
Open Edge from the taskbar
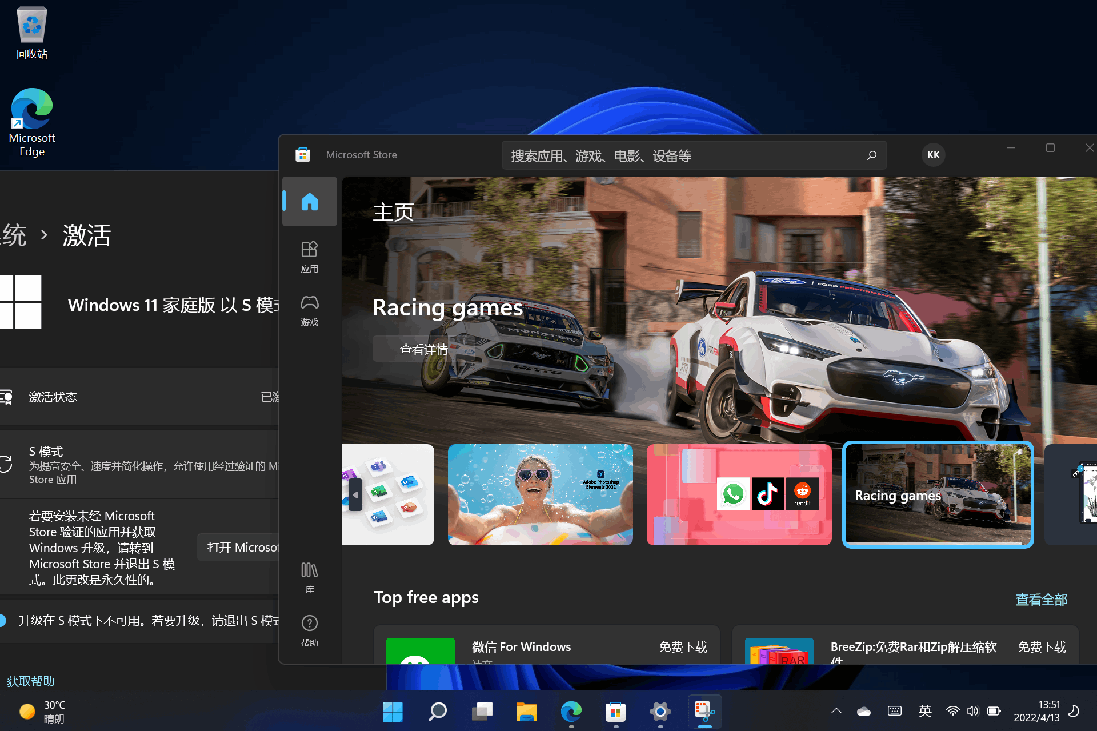click(x=571, y=712)
